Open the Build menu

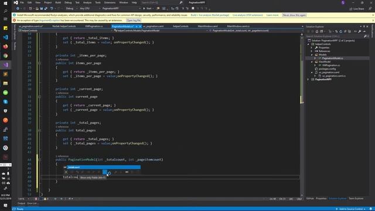pyautogui.click(x=58, y=2)
